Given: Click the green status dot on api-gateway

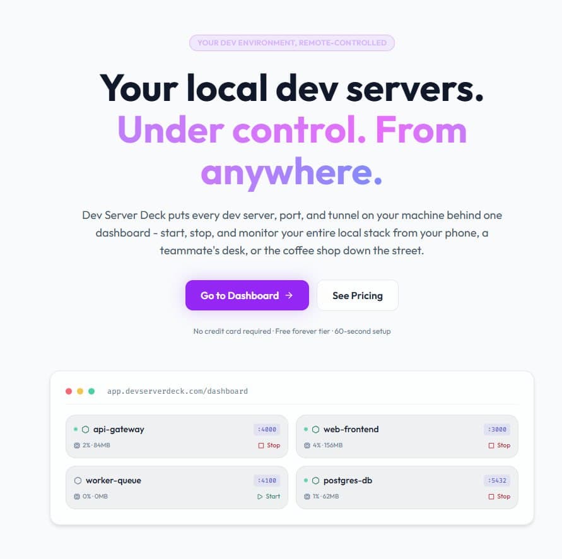Looking at the screenshot, I should click(76, 429).
